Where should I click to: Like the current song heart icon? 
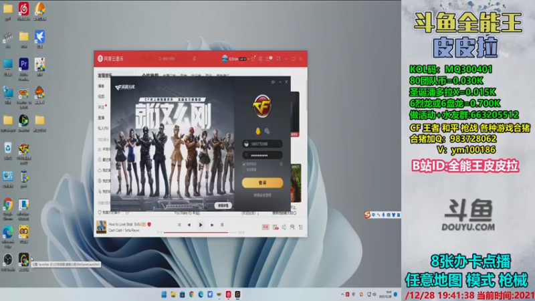[x=149, y=225]
